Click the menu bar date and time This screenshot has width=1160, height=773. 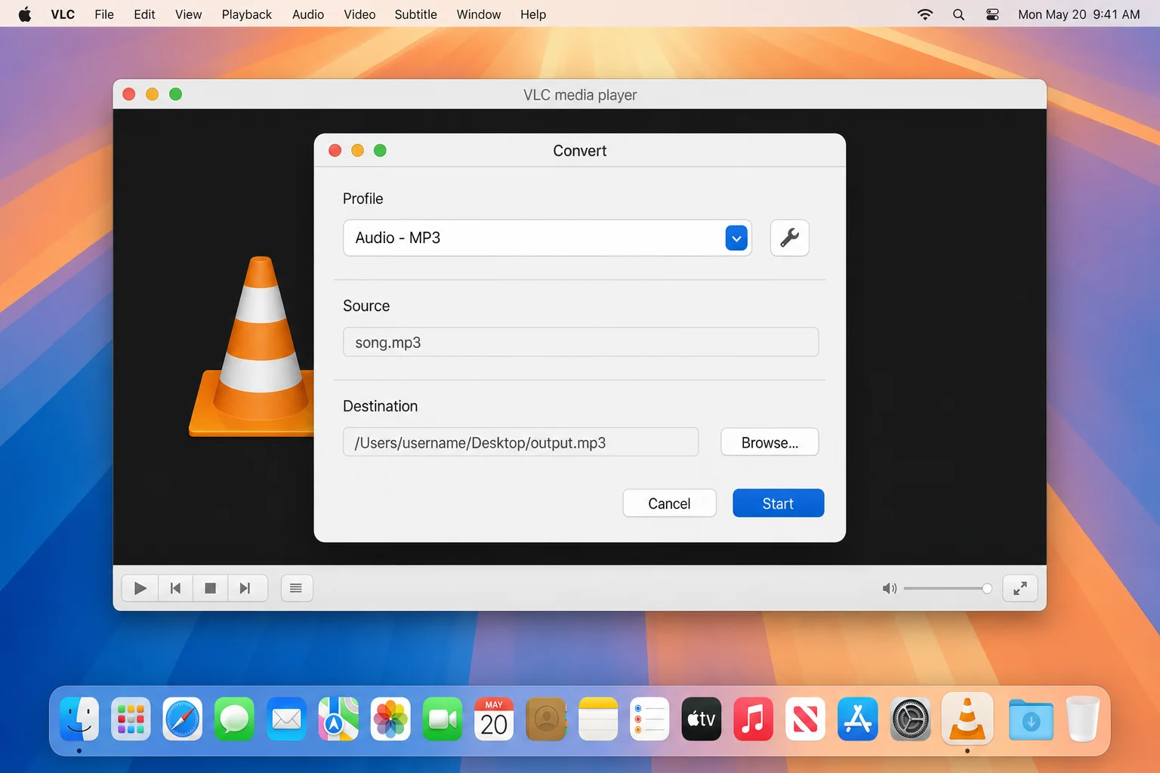pyautogui.click(x=1078, y=14)
